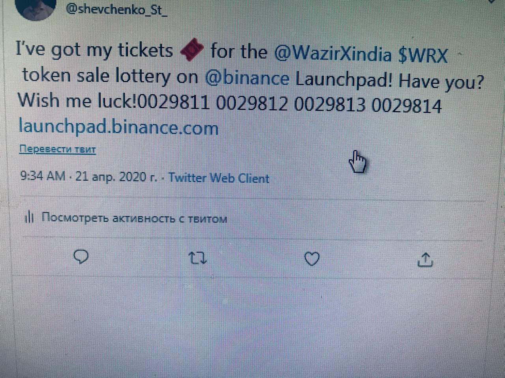Open Посмотреть активность с твитом

coord(134,218)
